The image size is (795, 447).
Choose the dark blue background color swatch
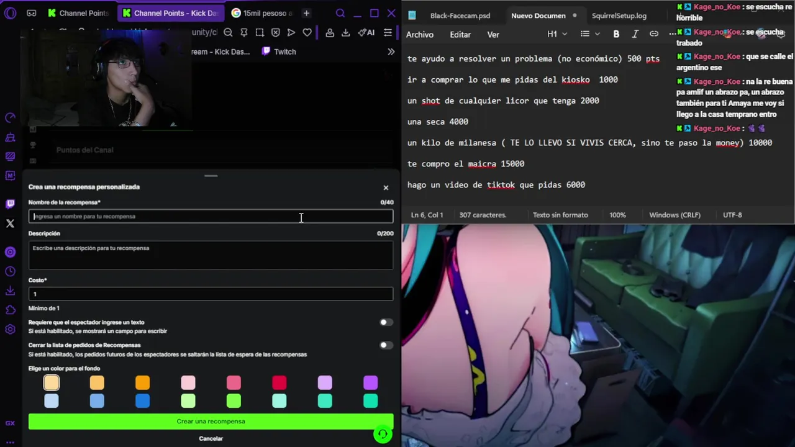tap(143, 401)
